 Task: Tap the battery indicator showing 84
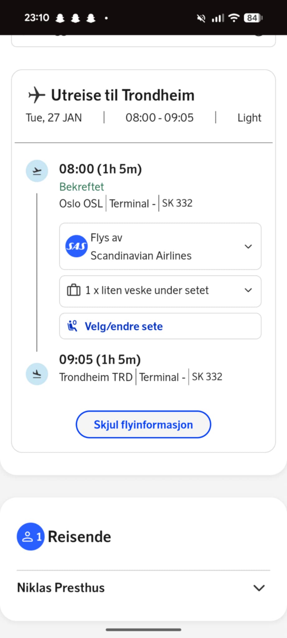[x=253, y=18]
